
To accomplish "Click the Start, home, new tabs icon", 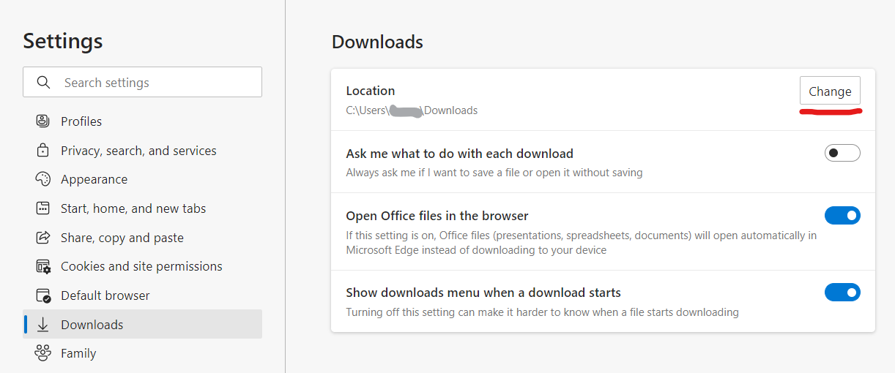I will point(42,208).
